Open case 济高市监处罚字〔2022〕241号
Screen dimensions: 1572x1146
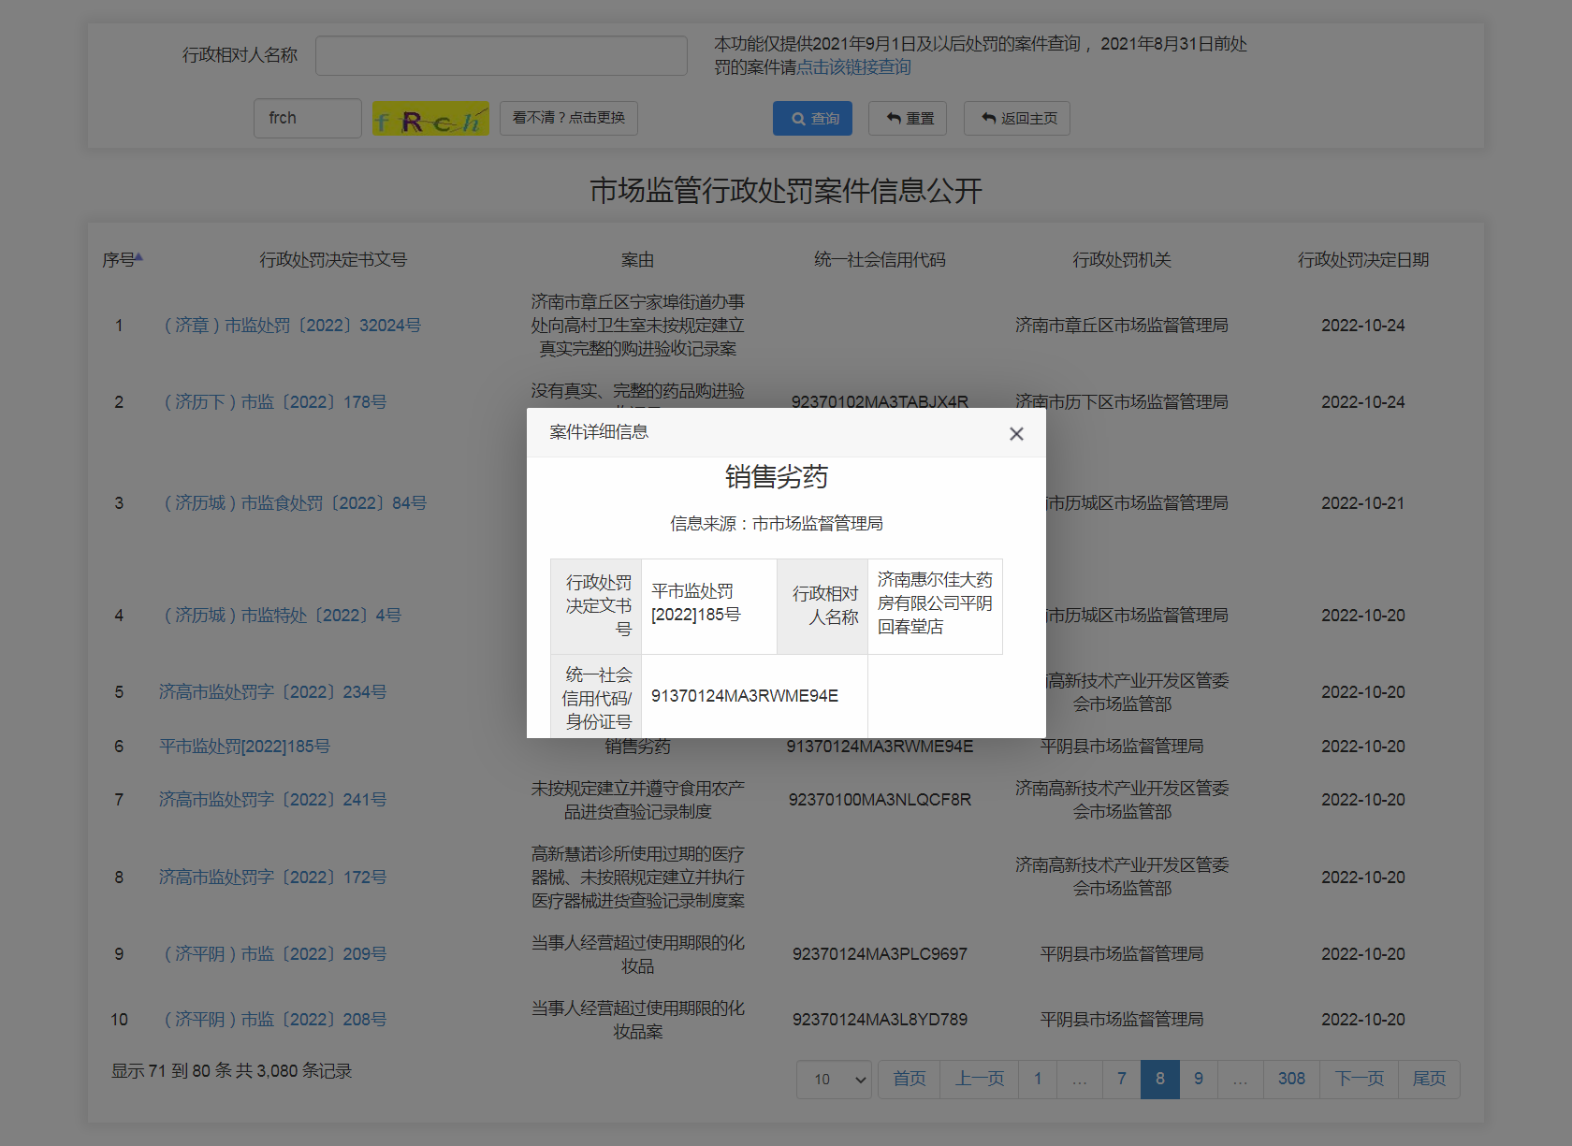[272, 800]
